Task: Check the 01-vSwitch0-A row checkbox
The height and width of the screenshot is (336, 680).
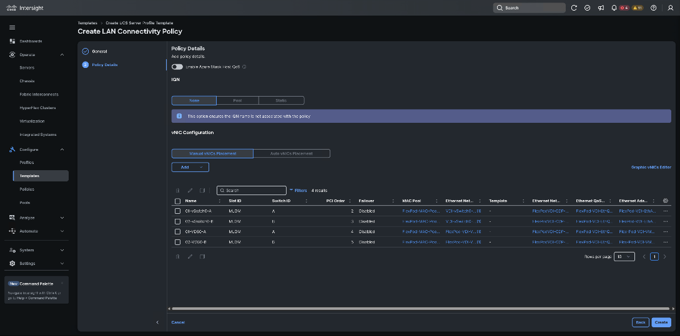Action: (x=177, y=211)
